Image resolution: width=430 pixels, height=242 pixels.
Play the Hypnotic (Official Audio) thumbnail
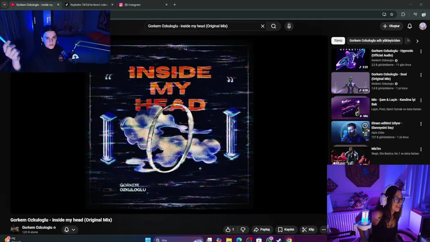350,59
